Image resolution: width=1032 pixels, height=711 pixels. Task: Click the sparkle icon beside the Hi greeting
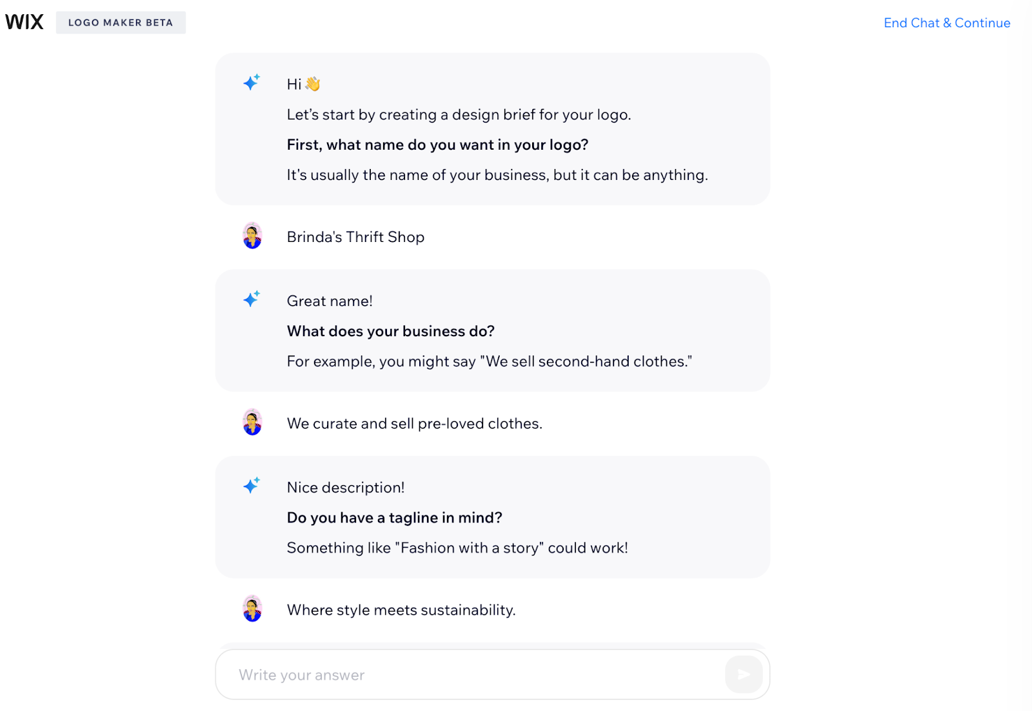(x=252, y=83)
